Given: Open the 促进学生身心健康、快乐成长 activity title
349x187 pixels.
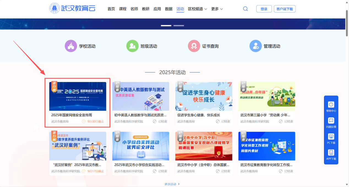Looking at the screenshot, I should 198,115.
